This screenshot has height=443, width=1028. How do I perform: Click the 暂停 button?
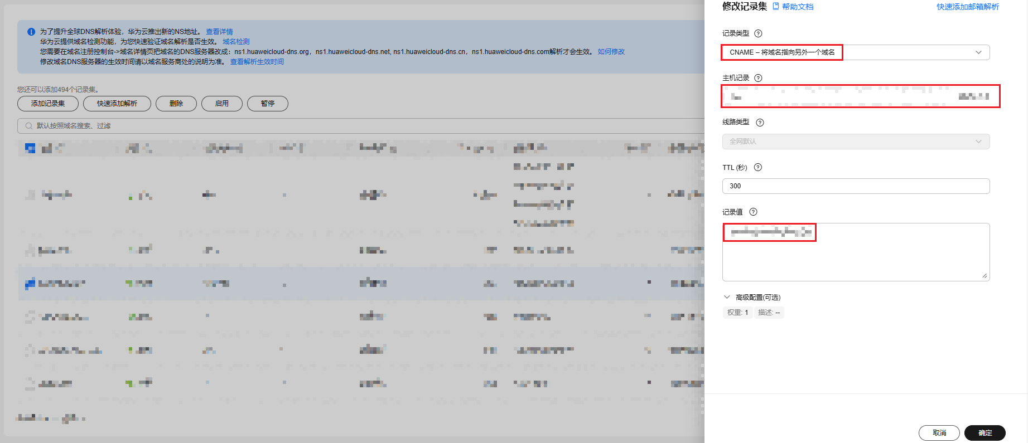tap(268, 104)
